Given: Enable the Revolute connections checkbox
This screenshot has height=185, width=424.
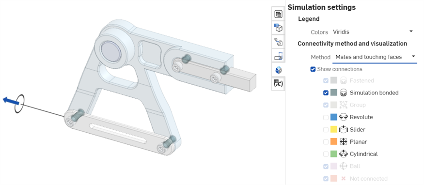Looking at the screenshot, I should [x=326, y=117].
